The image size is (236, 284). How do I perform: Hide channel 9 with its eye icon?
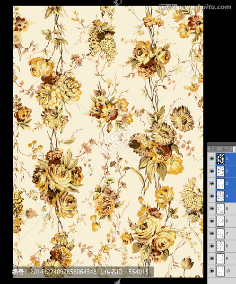pos(211,258)
